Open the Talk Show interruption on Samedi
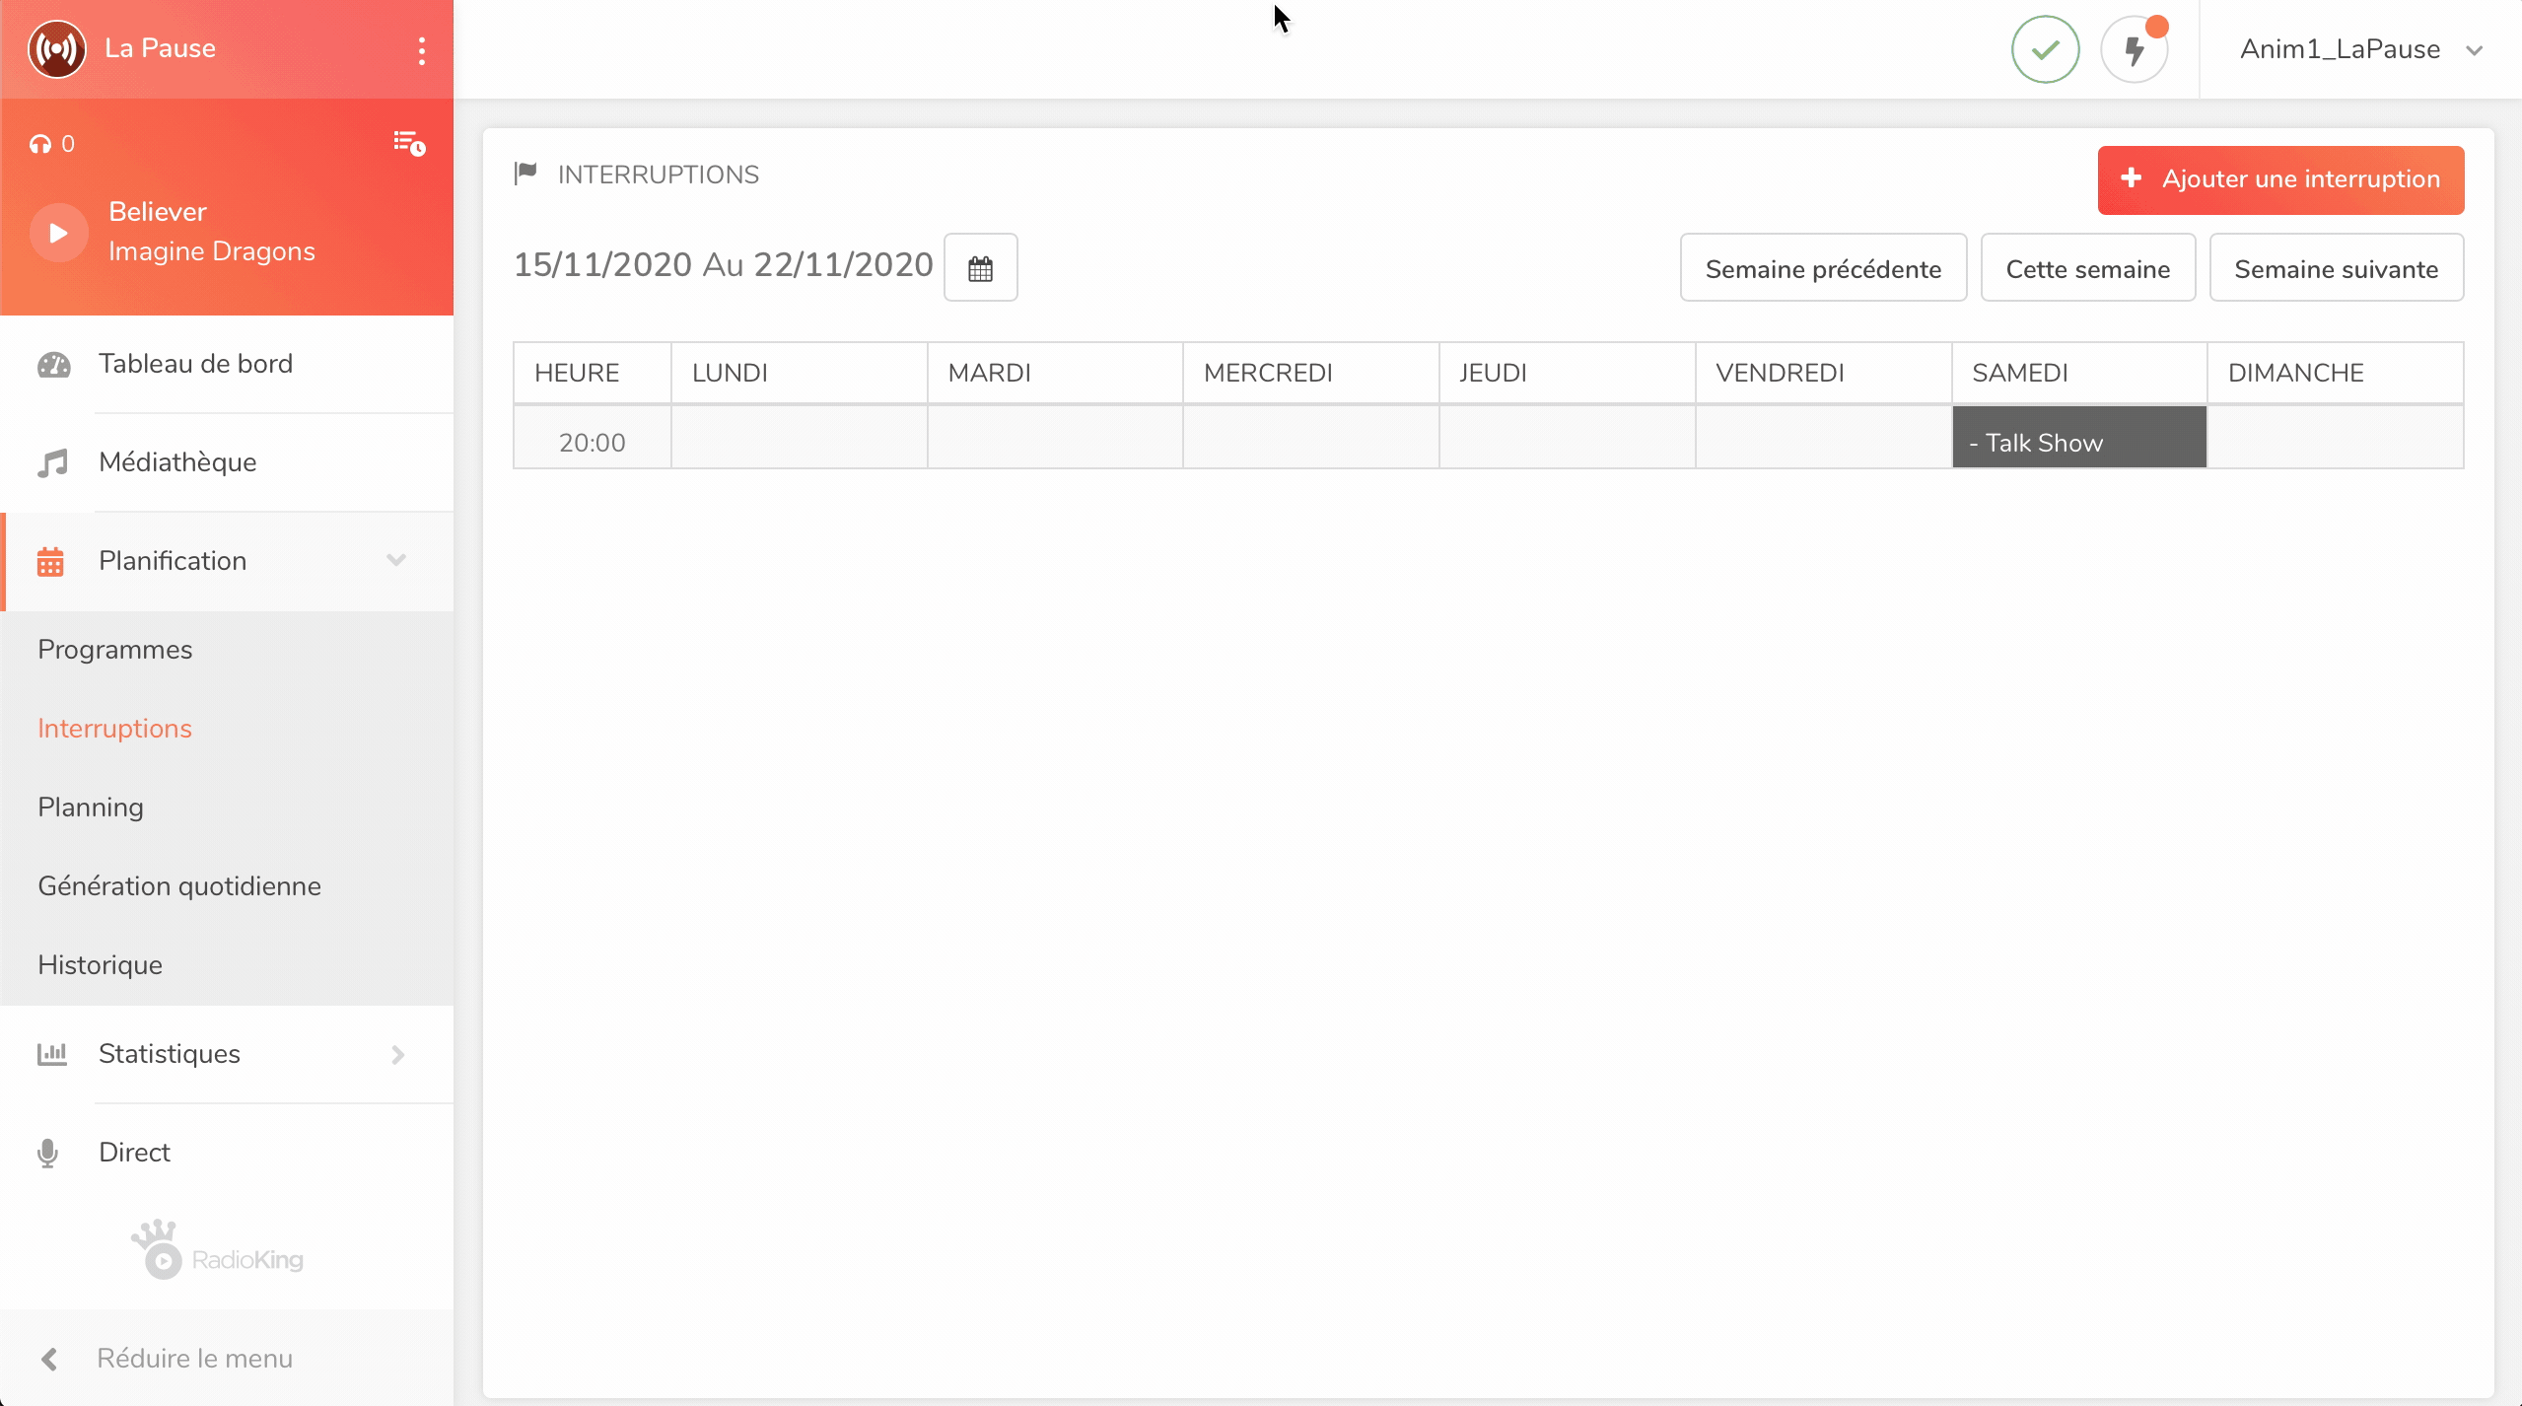 click(x=2078, y=437)
